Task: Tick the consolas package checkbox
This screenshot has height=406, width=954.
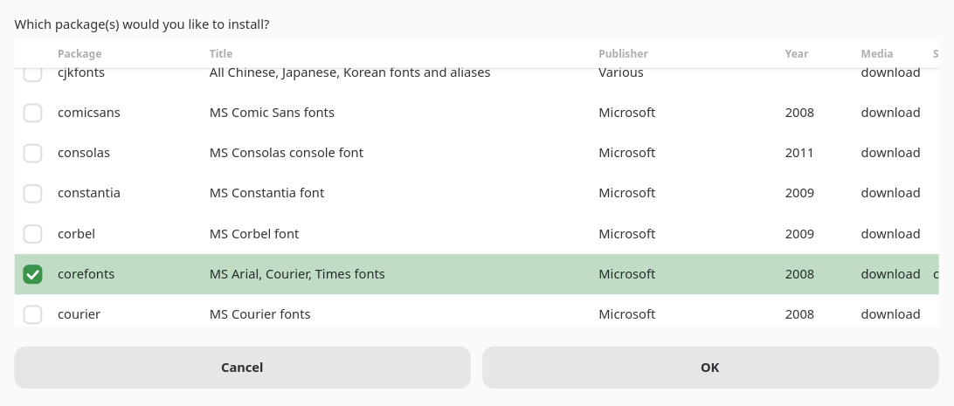Action: pos(32,153)
